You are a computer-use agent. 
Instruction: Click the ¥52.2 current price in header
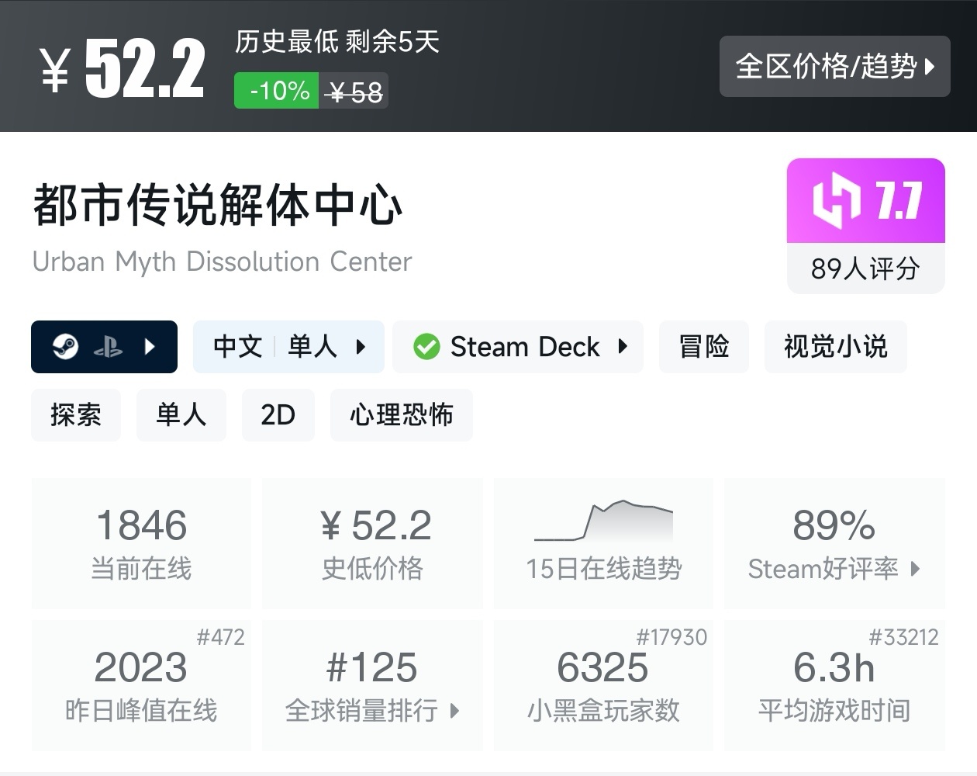coord(123,68)
